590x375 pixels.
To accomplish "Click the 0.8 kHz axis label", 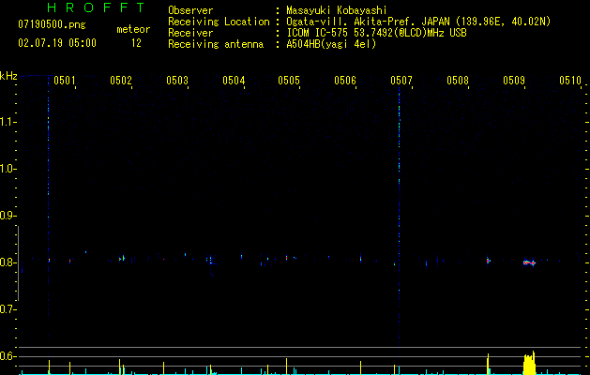I will (x=8, y=262).
